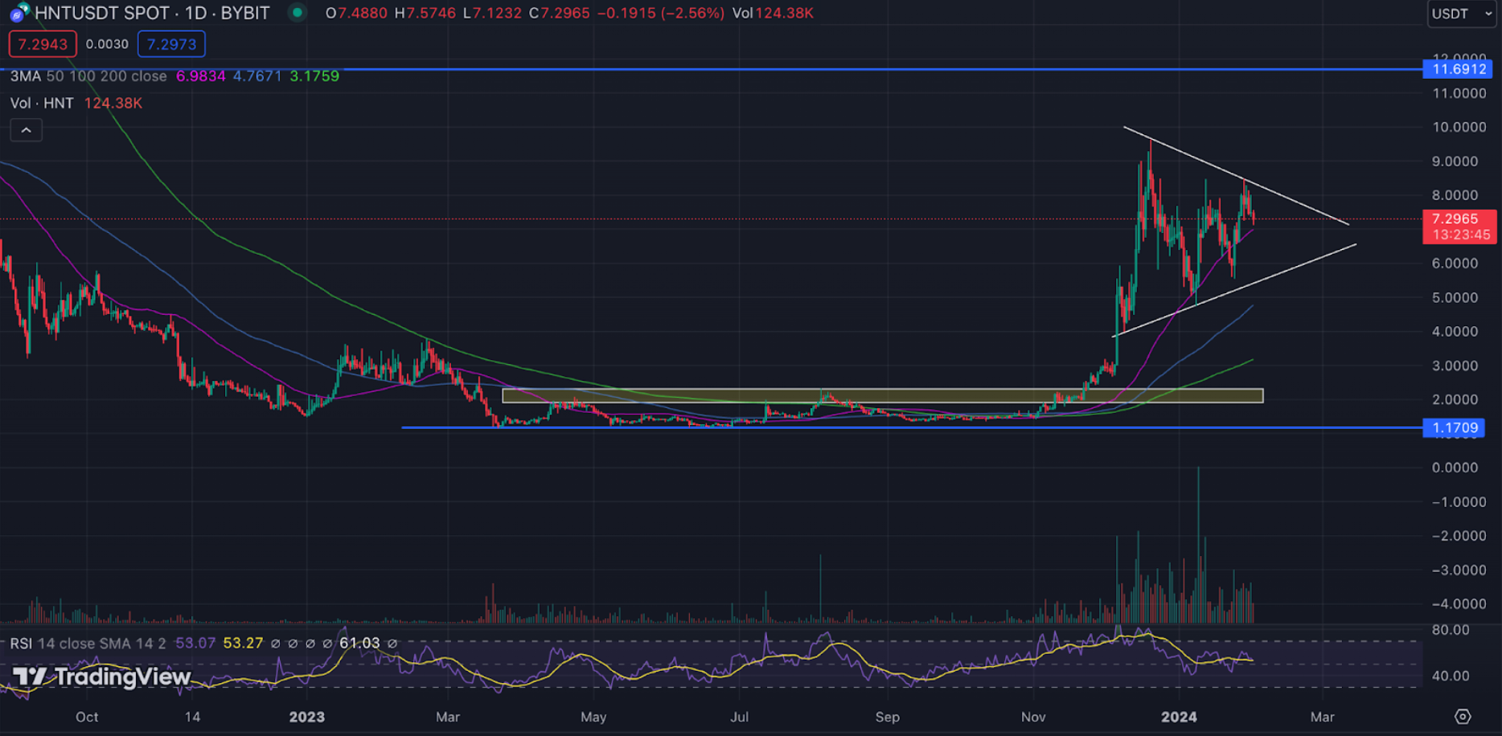Viewport: 1502px width, 736px height.
Task: Click the Sep time axis label
Action: click(x=888, y=717)
